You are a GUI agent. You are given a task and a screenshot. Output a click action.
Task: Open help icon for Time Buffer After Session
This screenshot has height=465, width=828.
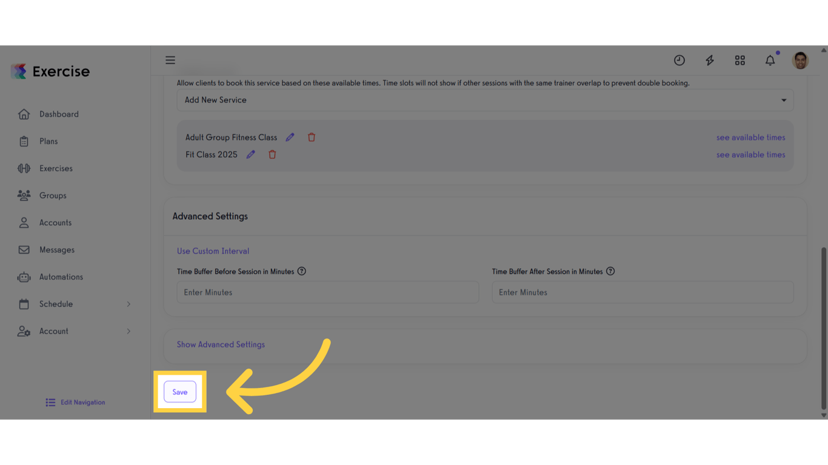pos(610,271)
